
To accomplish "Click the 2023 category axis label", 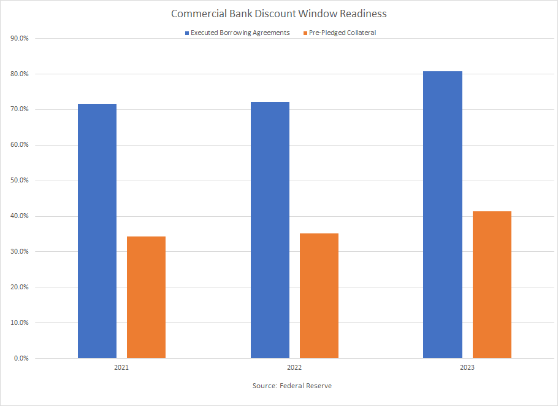I will coord(467,367).
